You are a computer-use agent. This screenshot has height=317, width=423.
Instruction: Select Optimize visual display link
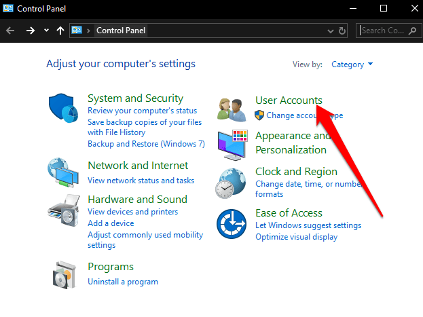pyautogui.click(x=296, y=237)
